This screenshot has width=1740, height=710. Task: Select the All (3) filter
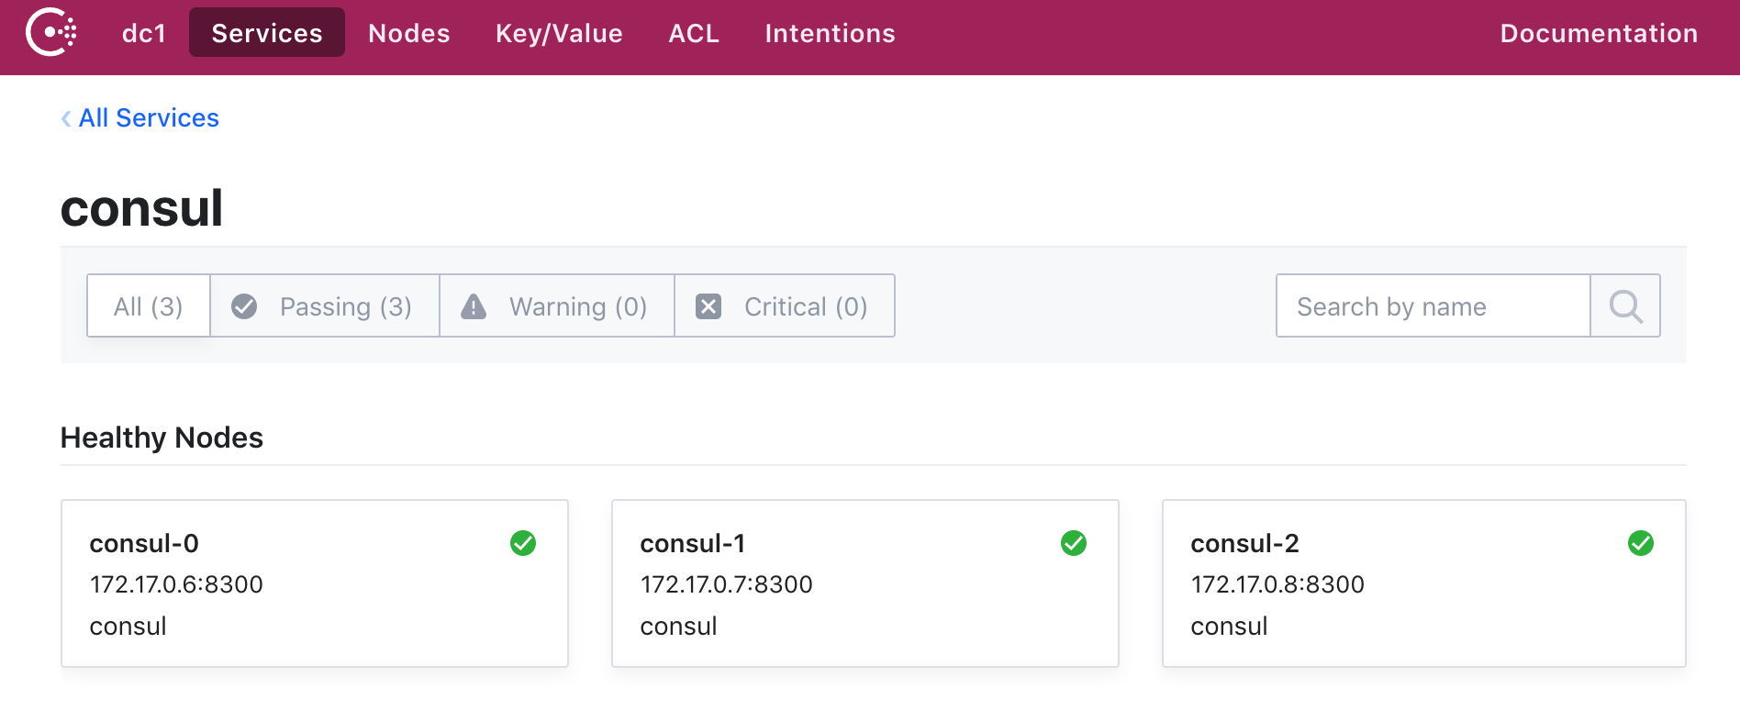click(149, 306)
